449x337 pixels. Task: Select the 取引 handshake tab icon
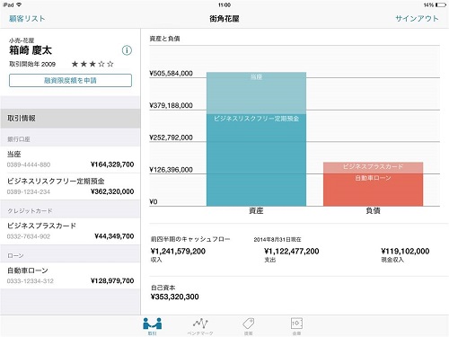click(x=153, y=326)
